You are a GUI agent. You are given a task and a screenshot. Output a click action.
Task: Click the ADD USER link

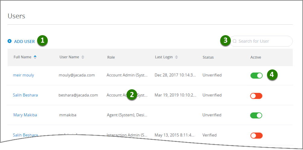click(24, 41)
